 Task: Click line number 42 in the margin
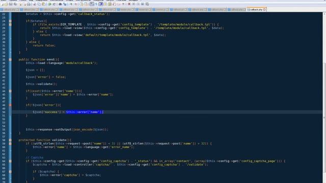point(4,84)
